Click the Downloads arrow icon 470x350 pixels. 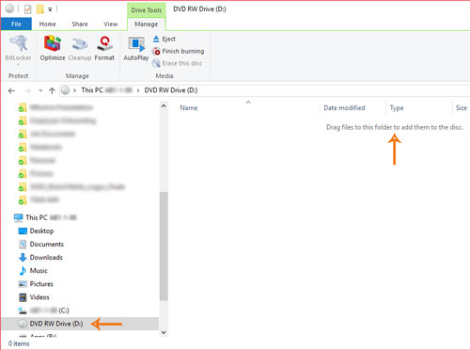[x=23, y=258]
